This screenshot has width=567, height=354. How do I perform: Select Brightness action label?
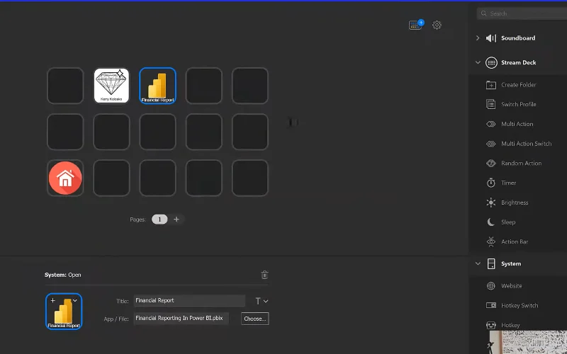pyautogui.click(x=515, y=202)
